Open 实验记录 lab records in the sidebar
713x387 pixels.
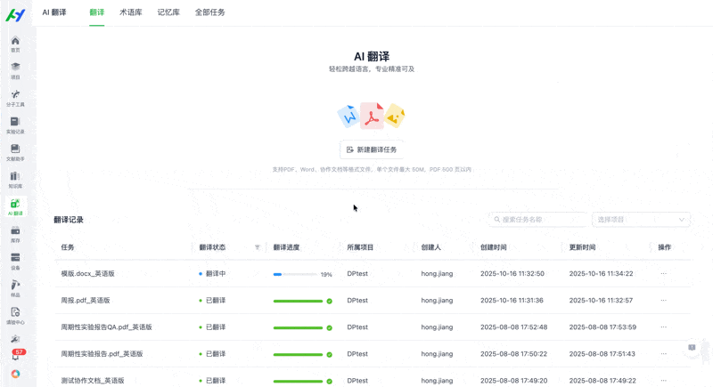point(15,125)
